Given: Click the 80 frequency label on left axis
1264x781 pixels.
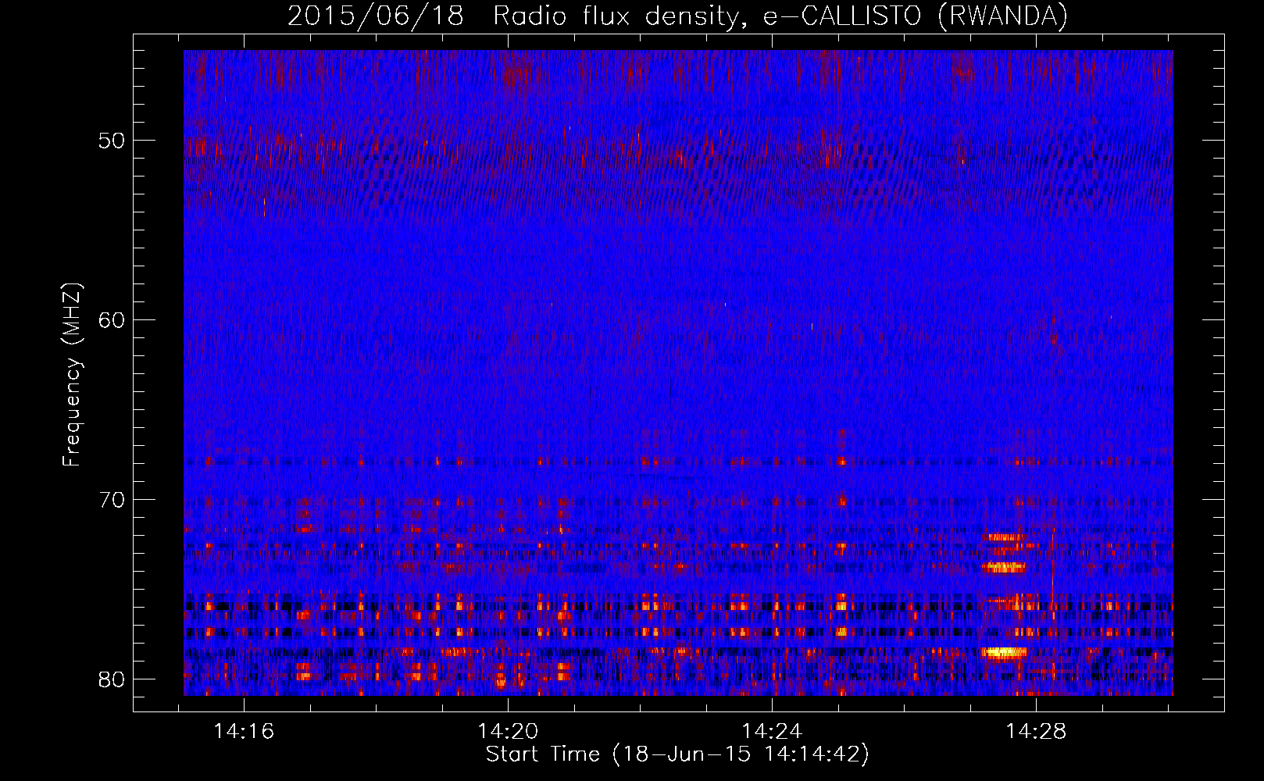Looking at the screenshot, I should click(112, 679).
